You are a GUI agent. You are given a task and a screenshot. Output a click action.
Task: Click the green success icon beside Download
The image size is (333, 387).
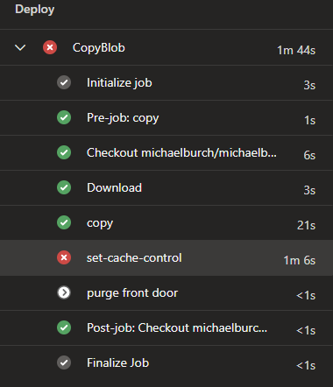point(64,187)
